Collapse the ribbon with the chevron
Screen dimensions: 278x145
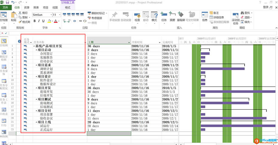click(x=276, y=28)
